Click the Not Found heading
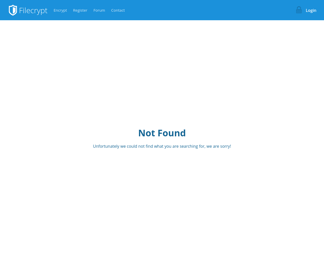 tap(162, 133)
